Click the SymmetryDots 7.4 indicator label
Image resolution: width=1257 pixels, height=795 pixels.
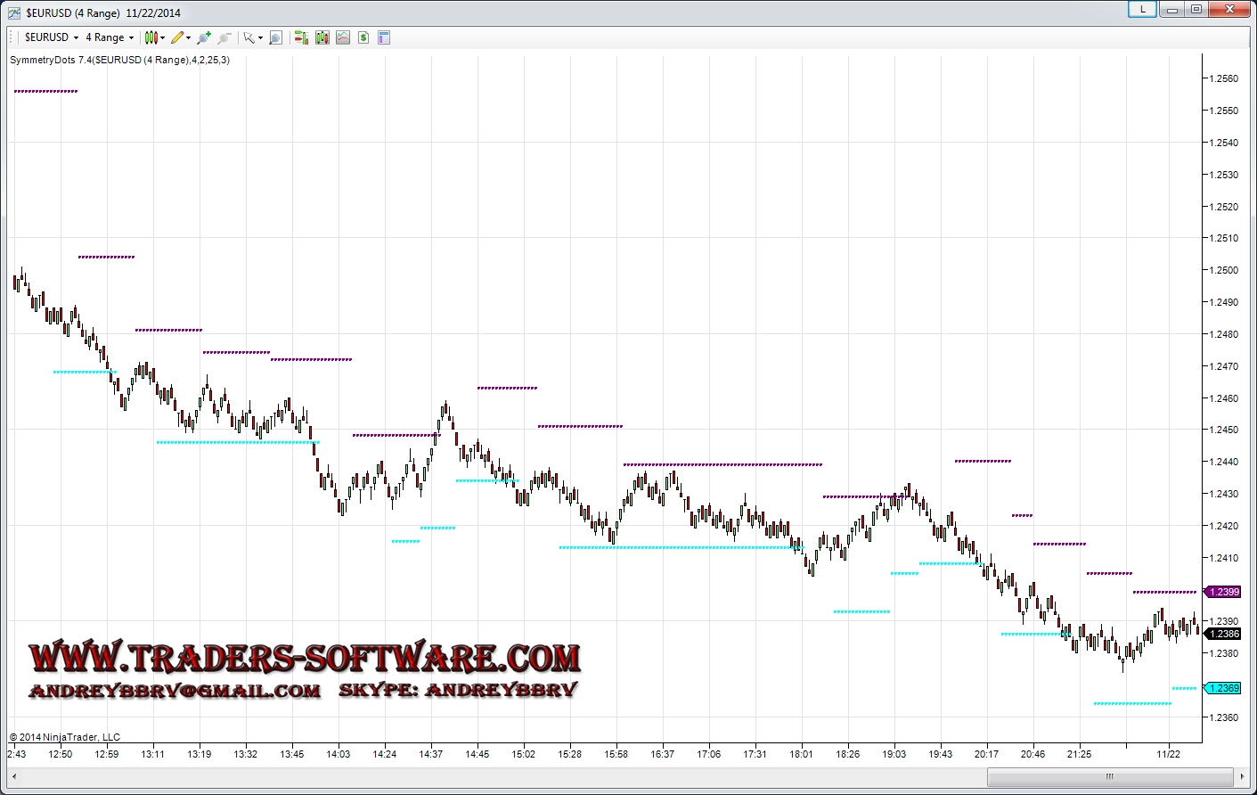click(x=119, y=60)
